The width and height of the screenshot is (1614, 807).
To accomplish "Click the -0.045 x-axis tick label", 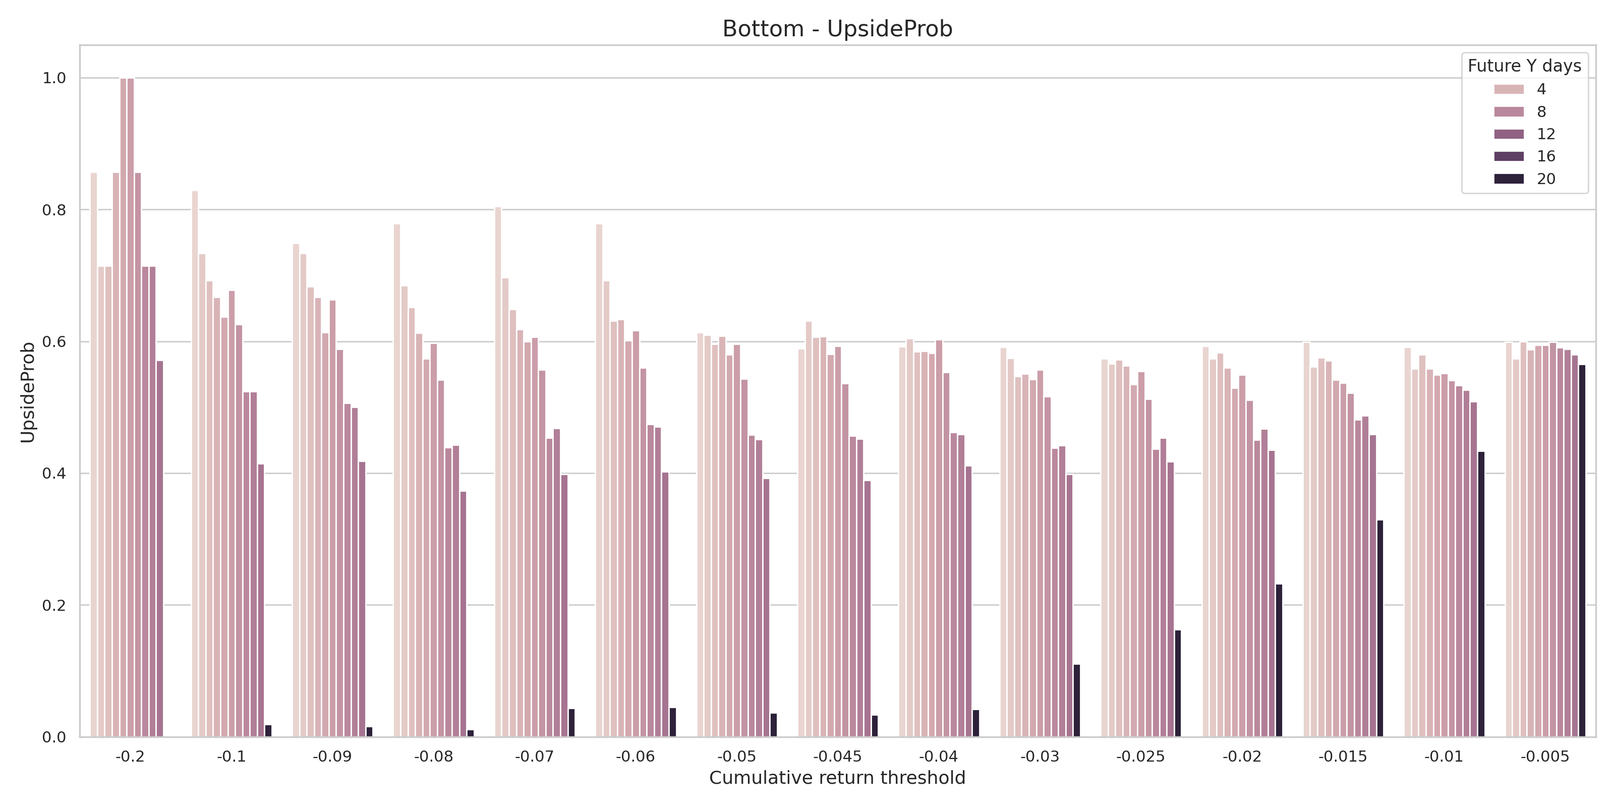I will pos(837,757).
